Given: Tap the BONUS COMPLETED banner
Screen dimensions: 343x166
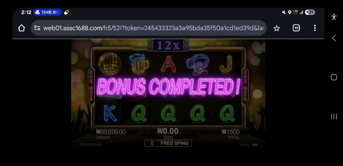Looking at the screenshot, I should coord(168,86).
